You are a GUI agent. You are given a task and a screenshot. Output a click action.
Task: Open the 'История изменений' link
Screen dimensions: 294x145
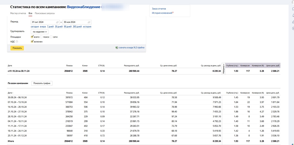pyautogui.click(x=162, y=13)
